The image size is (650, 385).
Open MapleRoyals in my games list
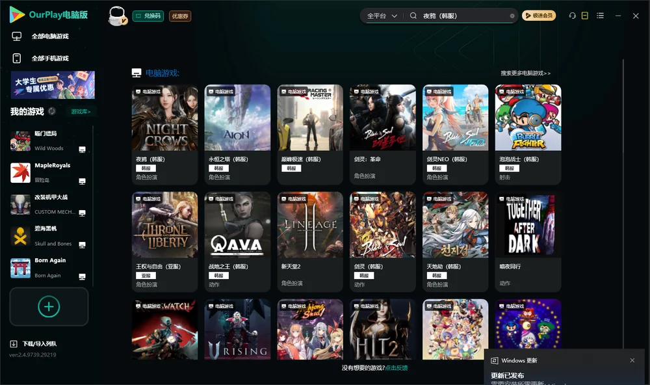pyautogui.click(x=49, y=172)
